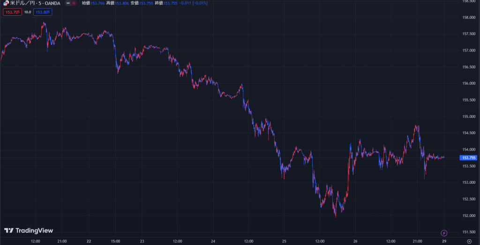This screenshot has height=245, width=480.
Task: Open chart settings via the hexagon gear icon
Action: pyautogui.click(x=469, y=241)
